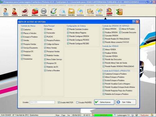Screen dimensions: 156x117
Task: Toggle Permitir Visualizar Custo e Margens checkbox
Action: coord(104,84)
